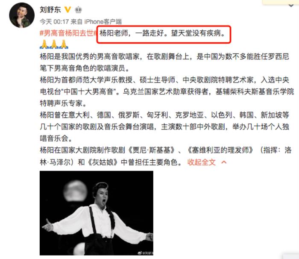Click the crown membership icon
The width and height of the screenshot is (299, 259).
78,10
